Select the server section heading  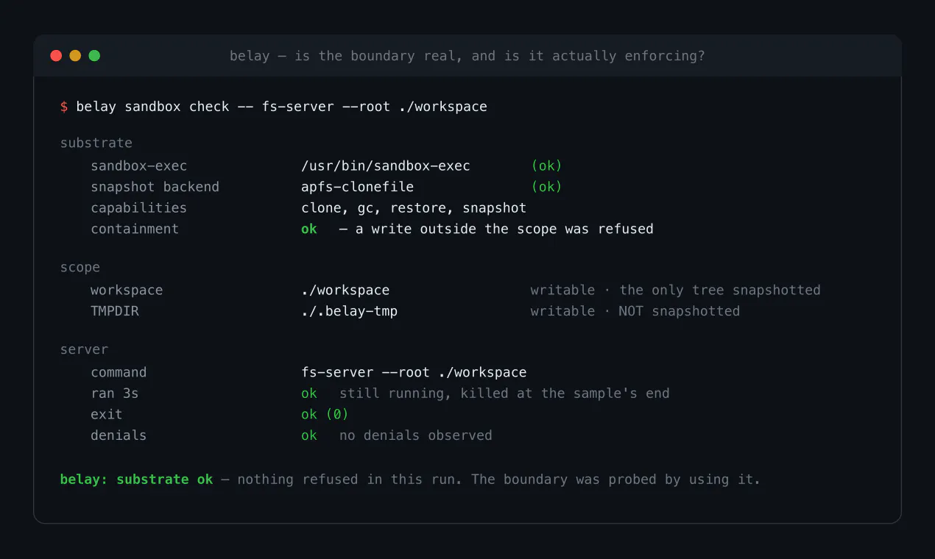pos(84,349)
